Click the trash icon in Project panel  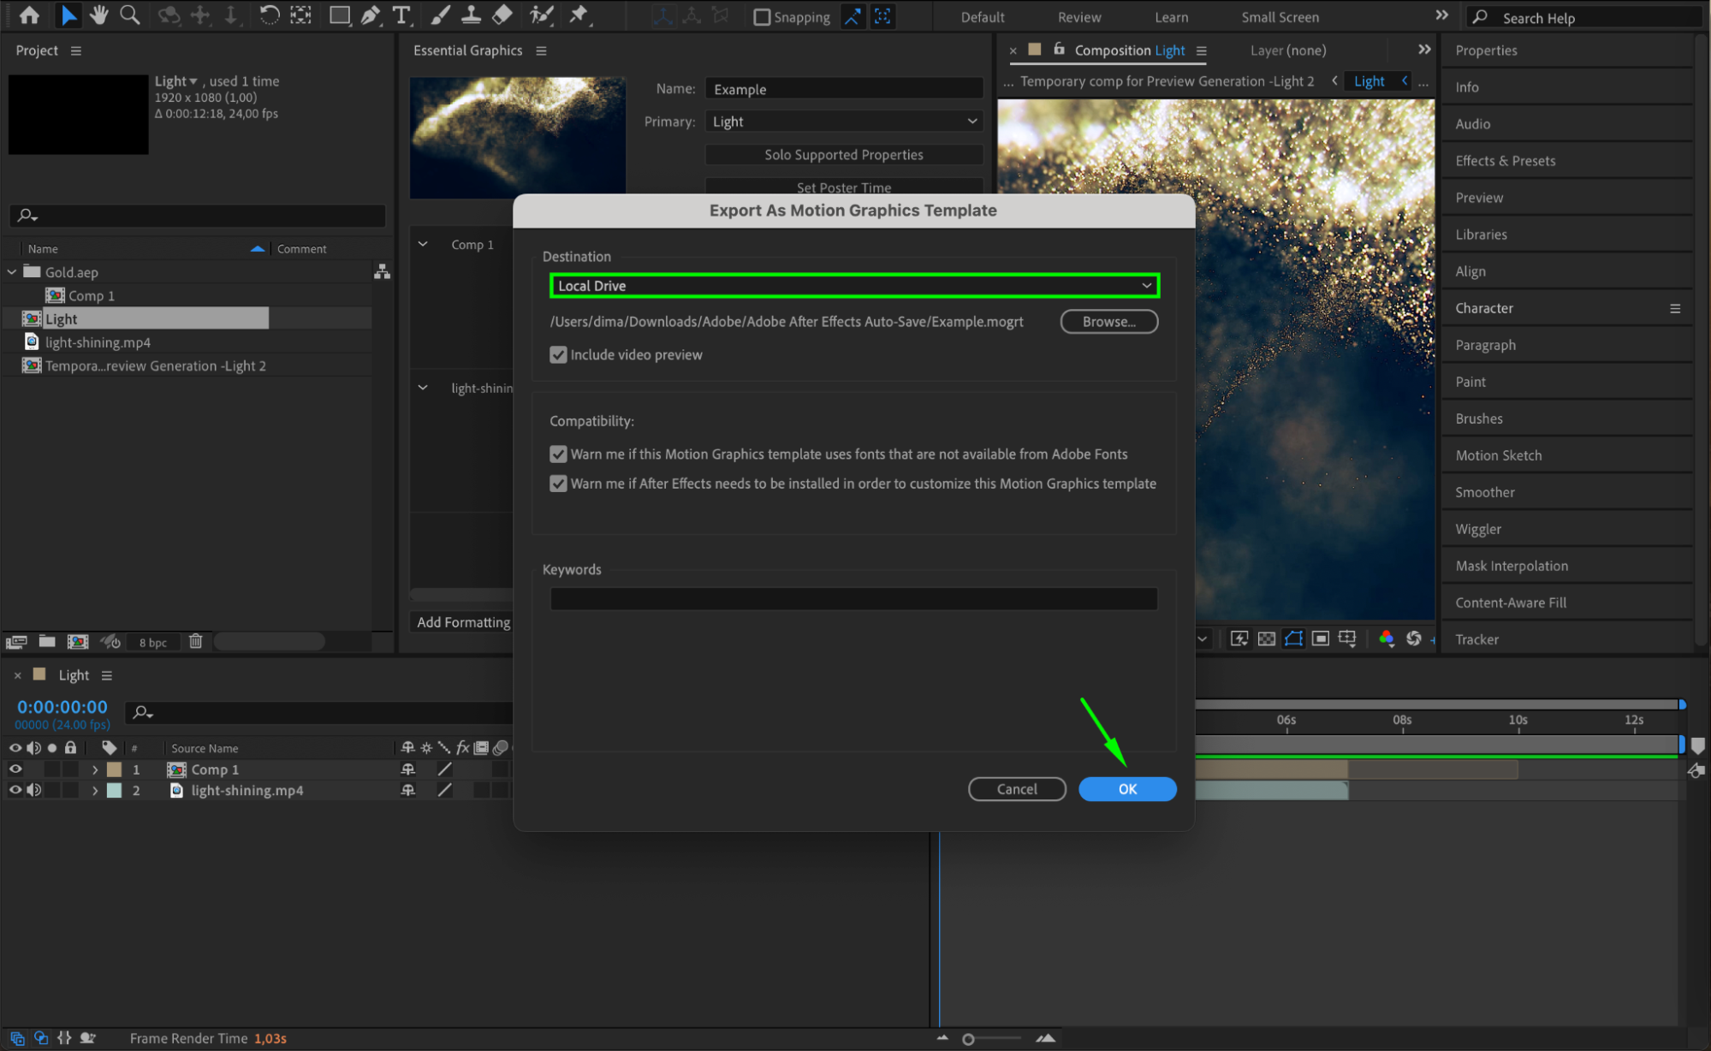(x=195, y=641)
